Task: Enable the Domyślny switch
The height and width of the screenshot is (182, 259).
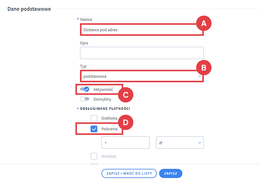Action: 85,99
